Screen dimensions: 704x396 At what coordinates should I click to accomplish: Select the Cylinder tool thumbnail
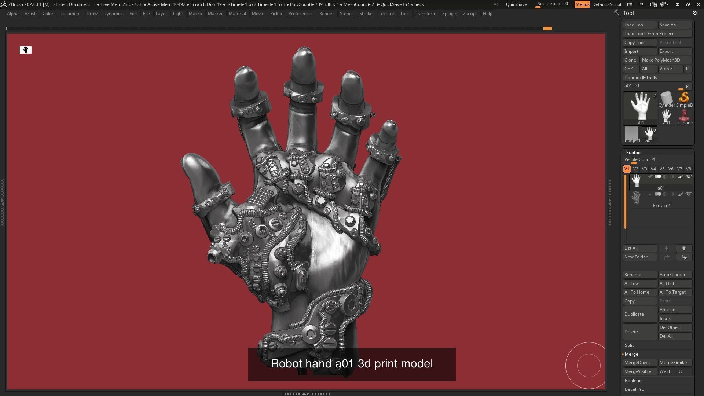(666, 99)
